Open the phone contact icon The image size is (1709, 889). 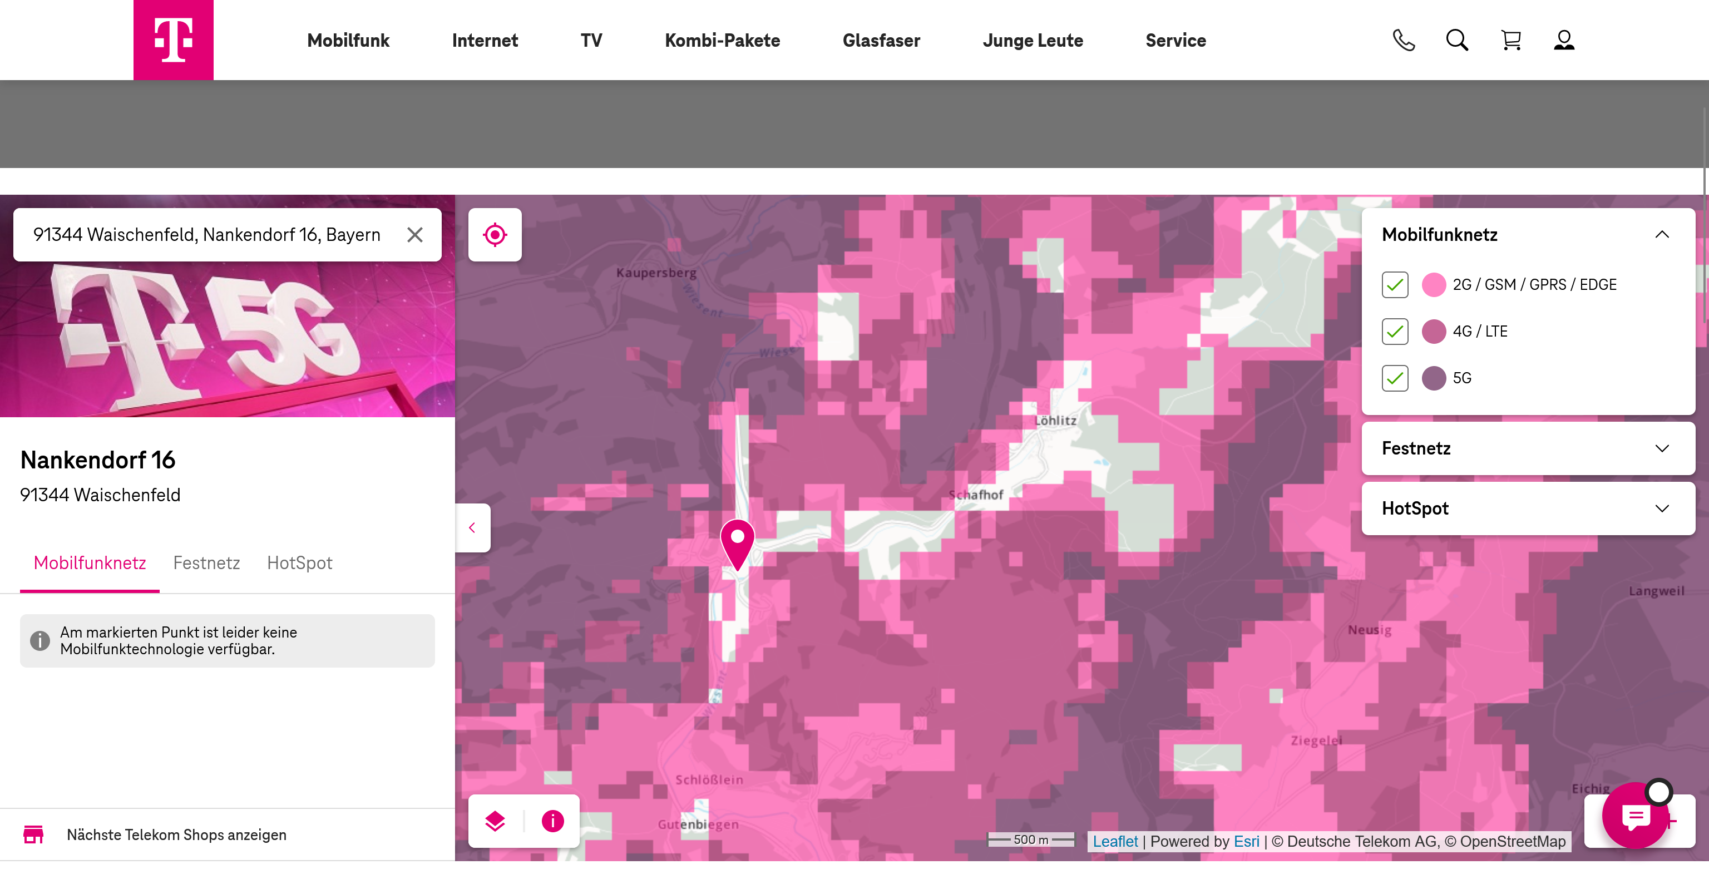(x=1403, y=41)
